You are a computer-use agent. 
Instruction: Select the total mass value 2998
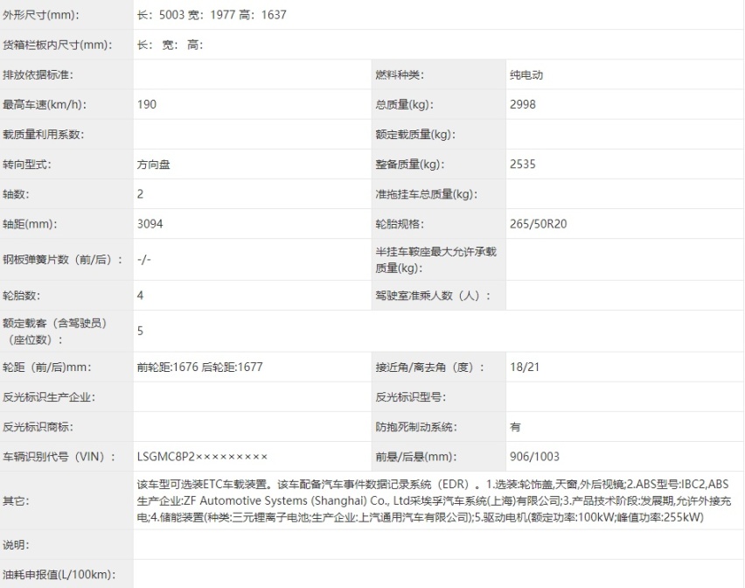[x=523, y=104]
